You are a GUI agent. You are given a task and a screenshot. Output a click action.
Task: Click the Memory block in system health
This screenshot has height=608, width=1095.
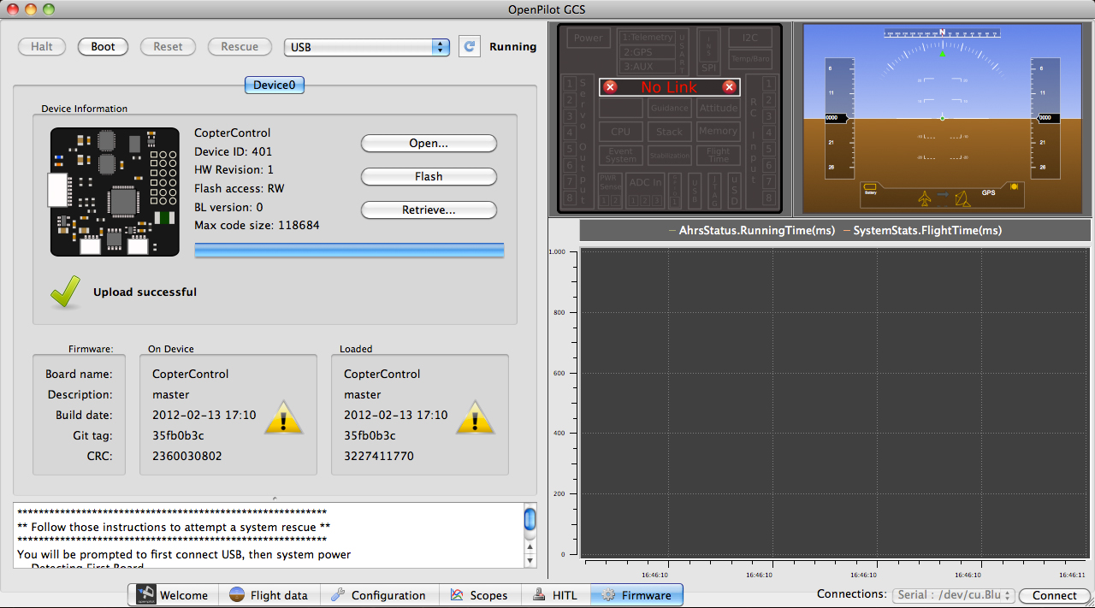718,131
